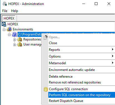Select the Repositories tree label
This screenshot has width=115, height=105.
pyautogui.click(x=32, y=39)
